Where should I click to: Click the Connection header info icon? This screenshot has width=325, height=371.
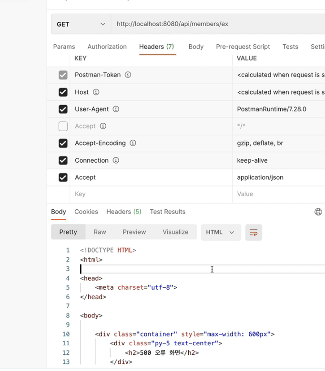116,160
